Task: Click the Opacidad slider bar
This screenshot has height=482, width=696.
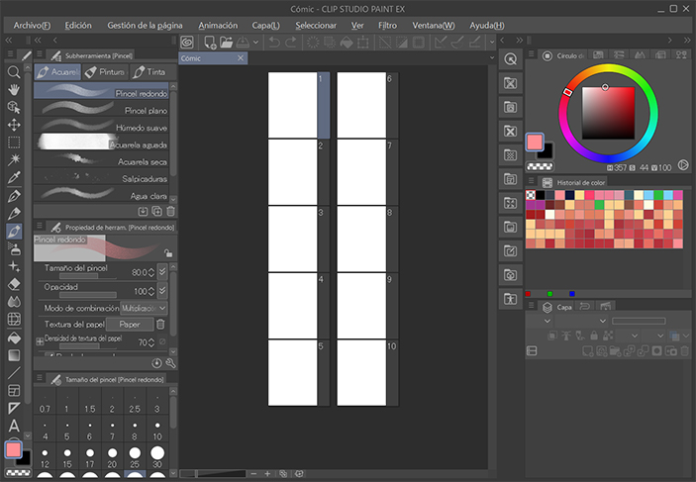Action: point(88,295)
